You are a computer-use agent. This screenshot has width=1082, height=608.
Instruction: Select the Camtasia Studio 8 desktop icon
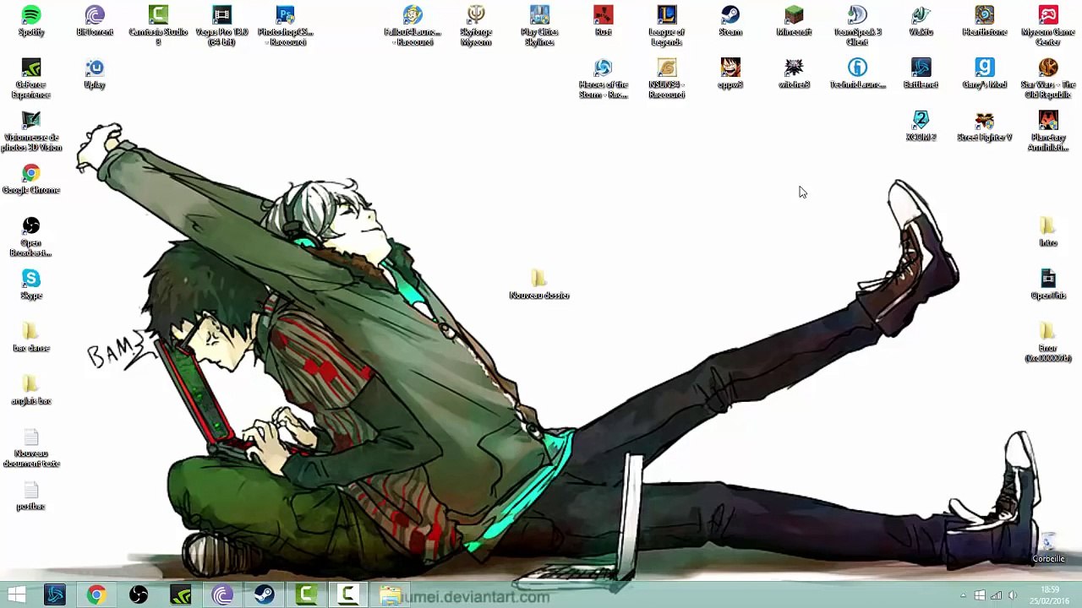pos(158,25)
